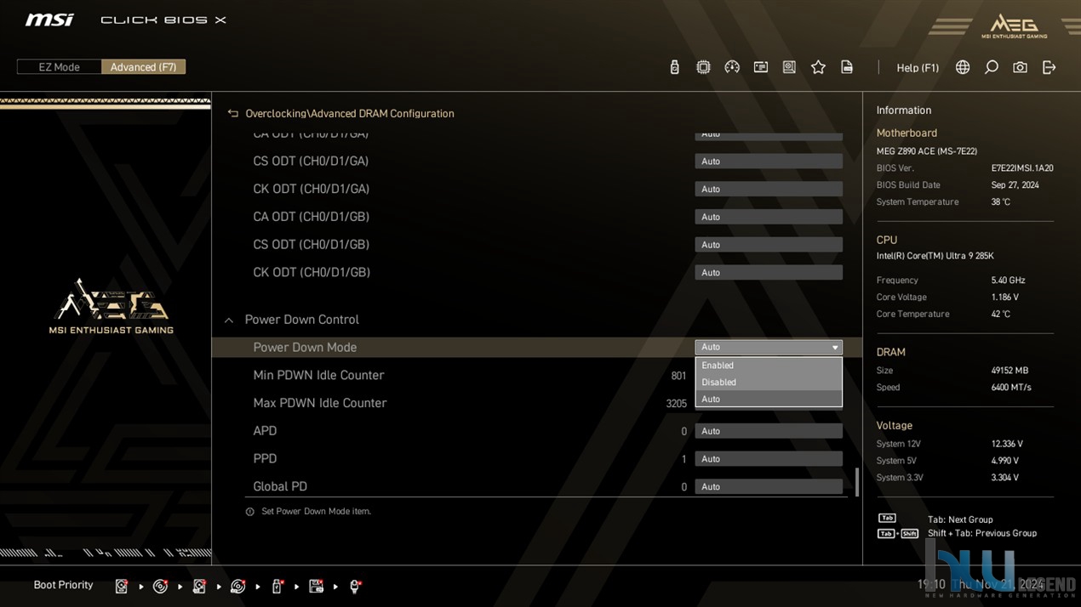
Task: Click the BIOS build date Sep 27, 2024
Action: coord(1015,185)
